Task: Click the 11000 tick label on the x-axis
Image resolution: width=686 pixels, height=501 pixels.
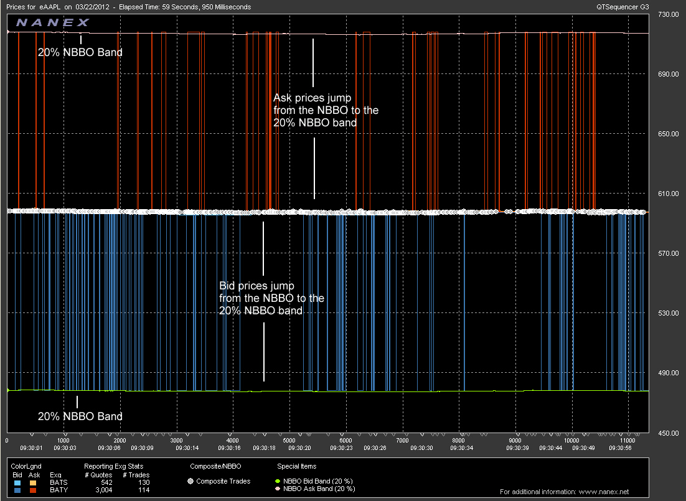Action: [x=628, y=441]
